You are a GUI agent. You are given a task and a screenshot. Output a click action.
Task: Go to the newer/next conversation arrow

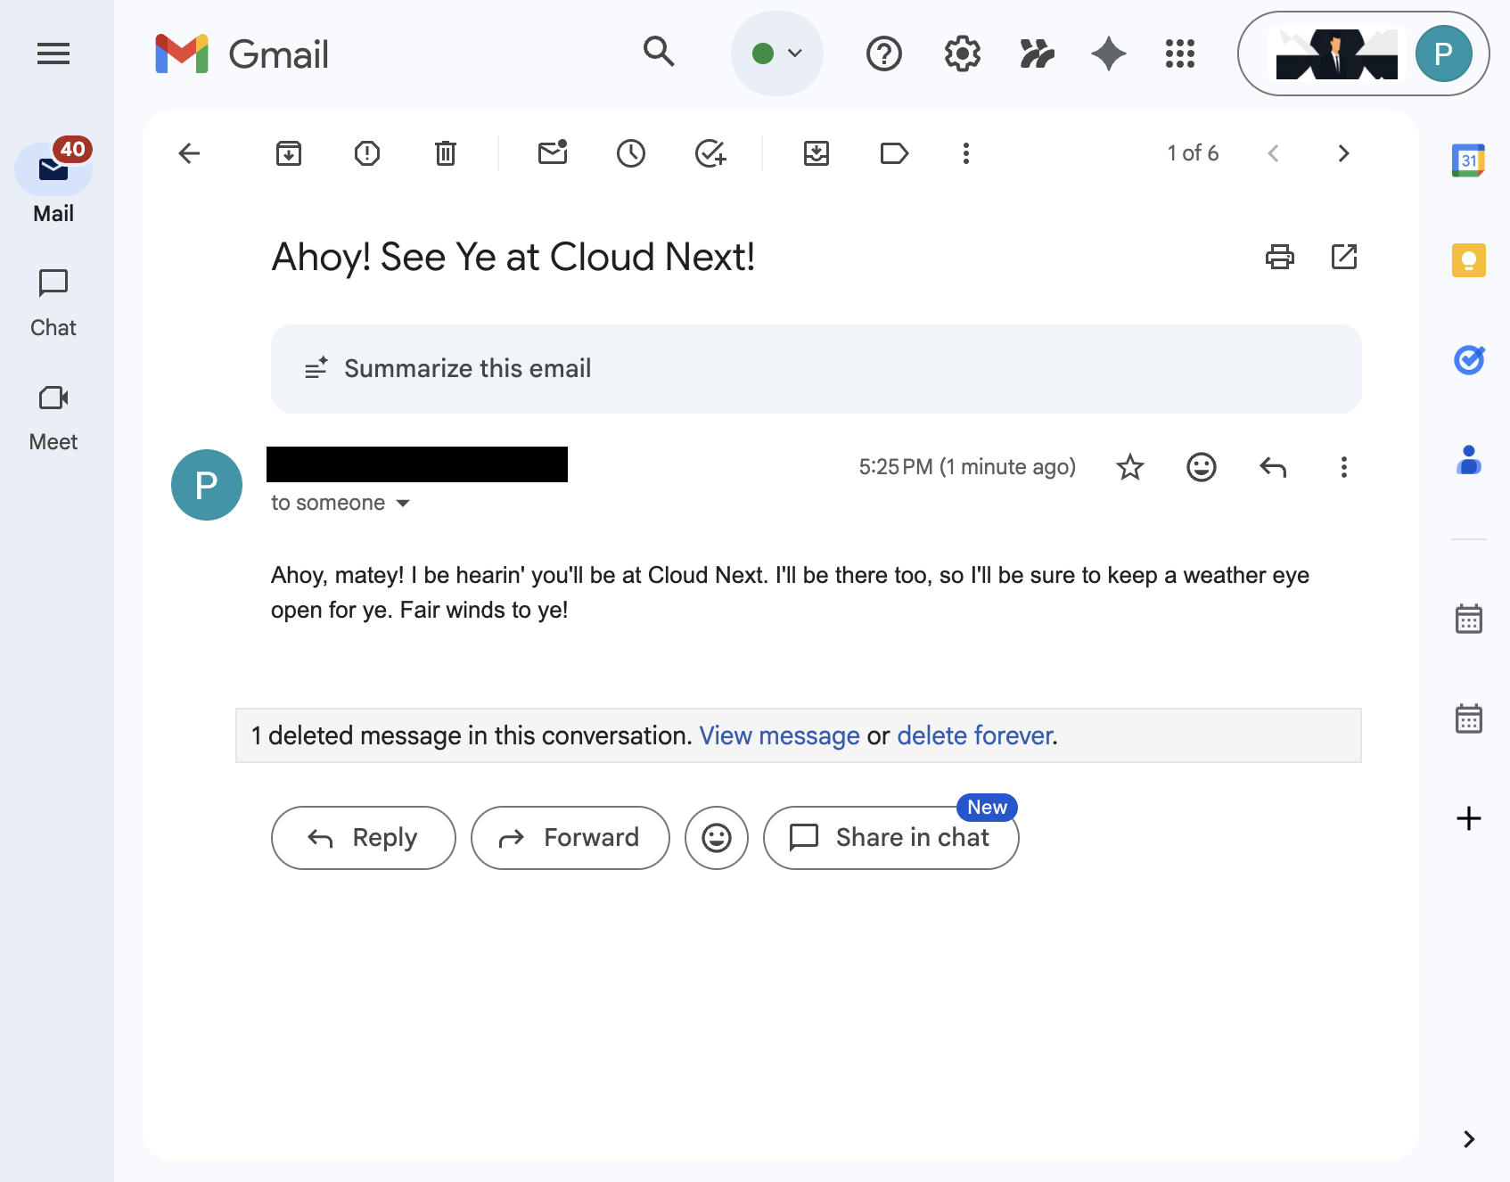tap(1343, 153)
